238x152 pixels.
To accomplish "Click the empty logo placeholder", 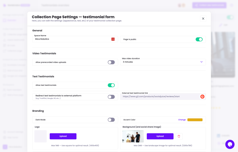I will coord(41,136).
